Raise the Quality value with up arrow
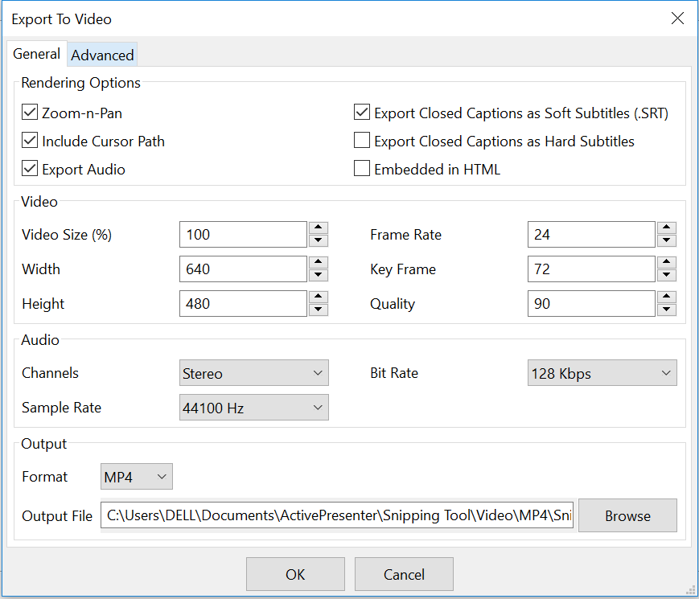The image size is (699, 599). point(666,297)
